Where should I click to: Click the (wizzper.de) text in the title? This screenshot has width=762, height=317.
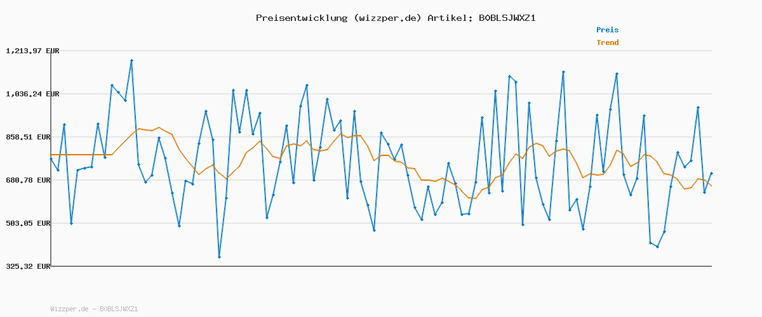tap(387, 18)
